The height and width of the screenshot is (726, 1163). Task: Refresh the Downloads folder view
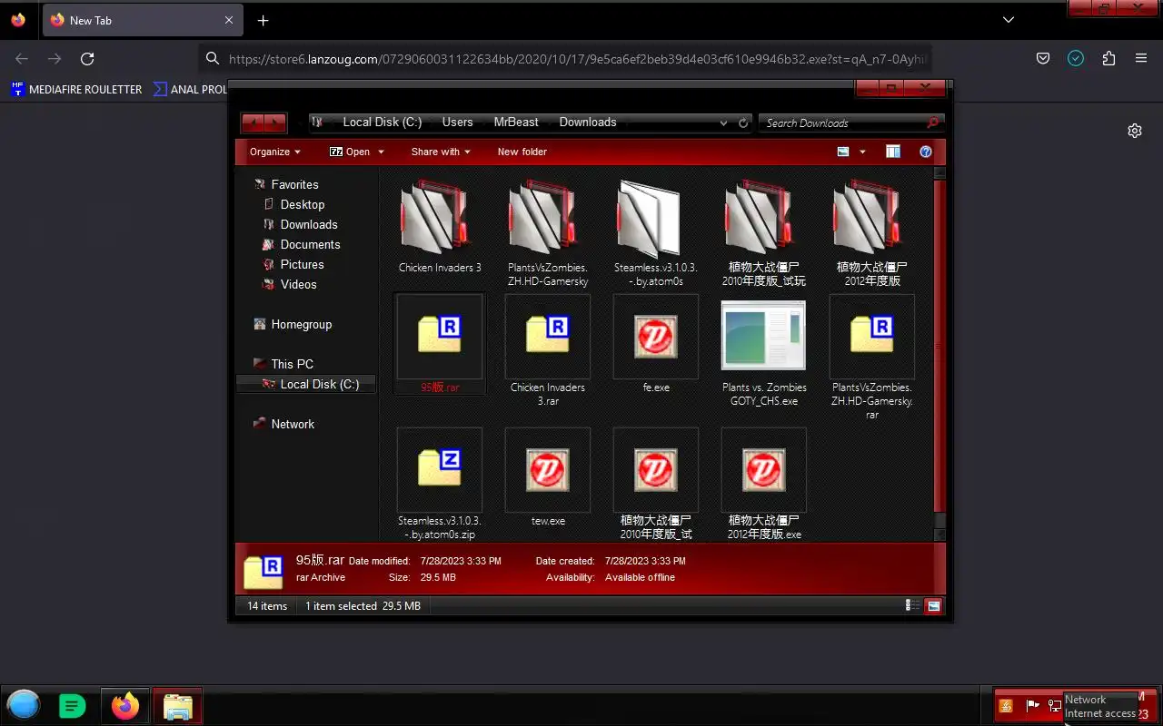[x=743, y=123]
